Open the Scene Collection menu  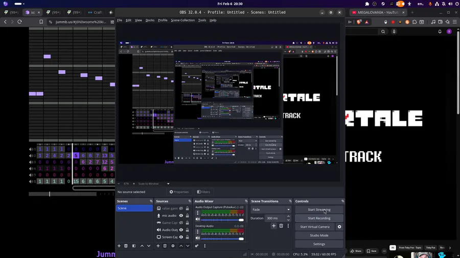tap(183, 20)
